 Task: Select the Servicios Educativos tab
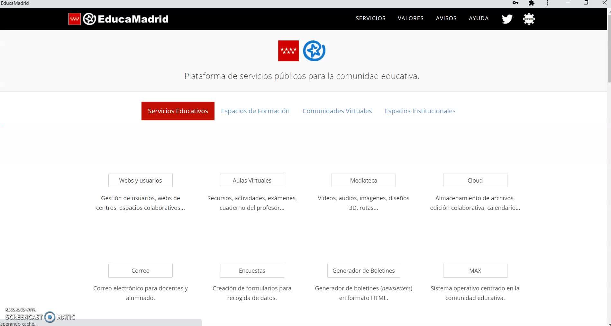pos(178,111)
